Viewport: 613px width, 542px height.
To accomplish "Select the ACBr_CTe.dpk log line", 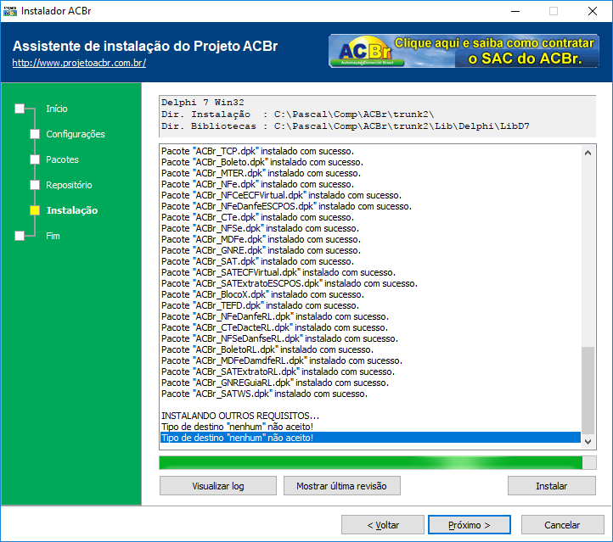I will click(370, 217).
